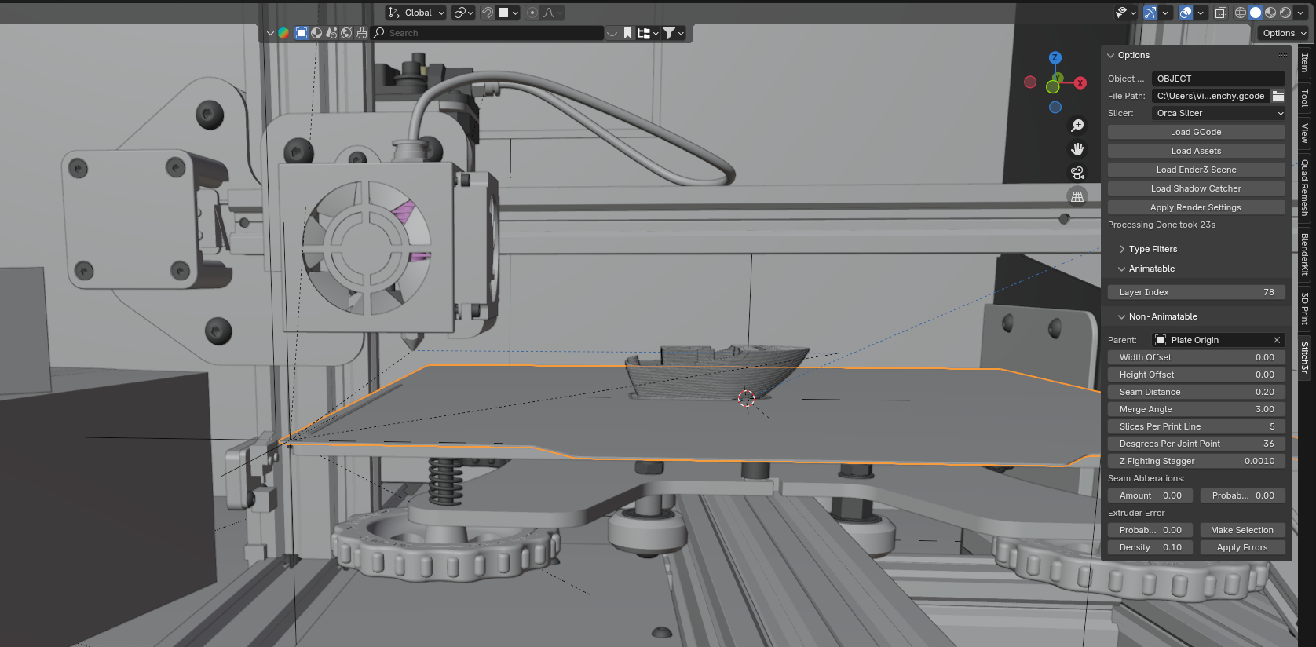Toggle show gizmos button

1150,13
